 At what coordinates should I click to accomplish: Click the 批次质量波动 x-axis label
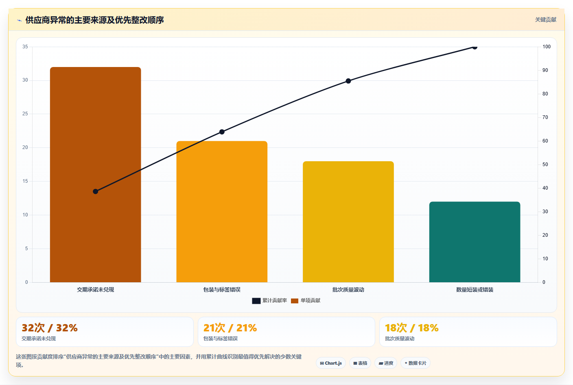(x=348, y=290)
